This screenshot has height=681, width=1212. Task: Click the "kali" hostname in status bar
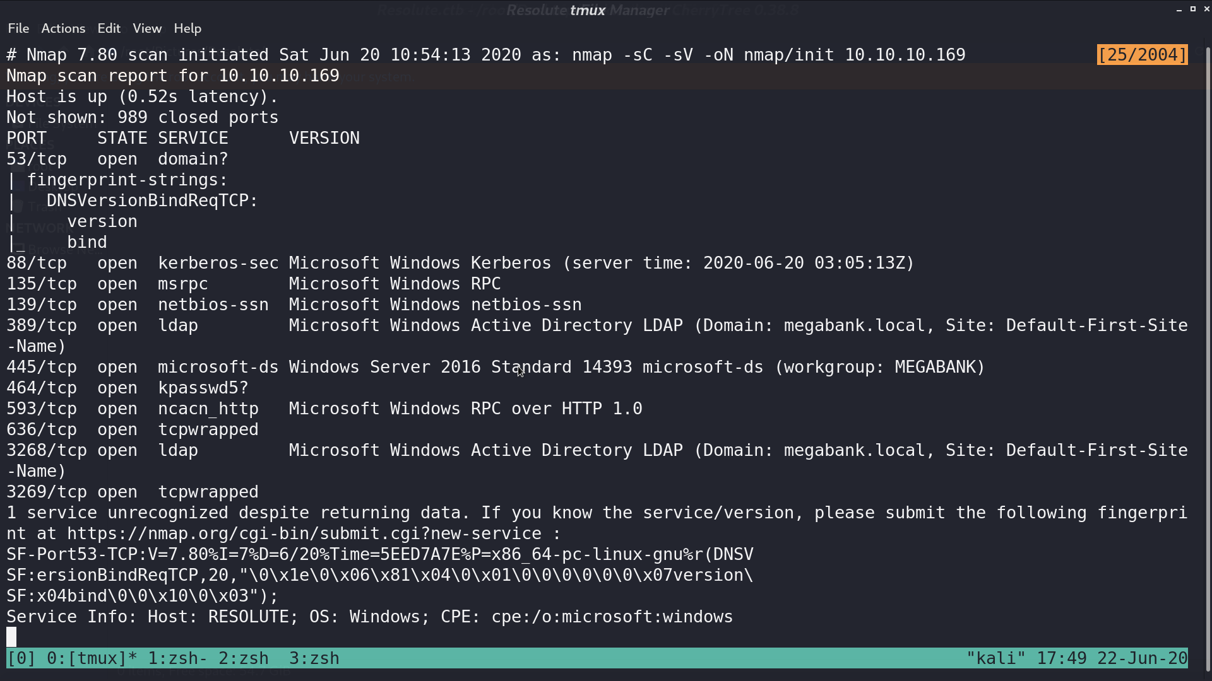[x=996, y=658]
